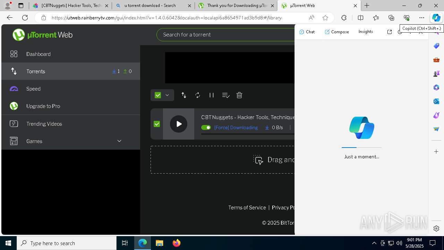Open File Explorer from taskbar
Screen dimensions: 444x250
pyautogui.click(x=159, y=243)
